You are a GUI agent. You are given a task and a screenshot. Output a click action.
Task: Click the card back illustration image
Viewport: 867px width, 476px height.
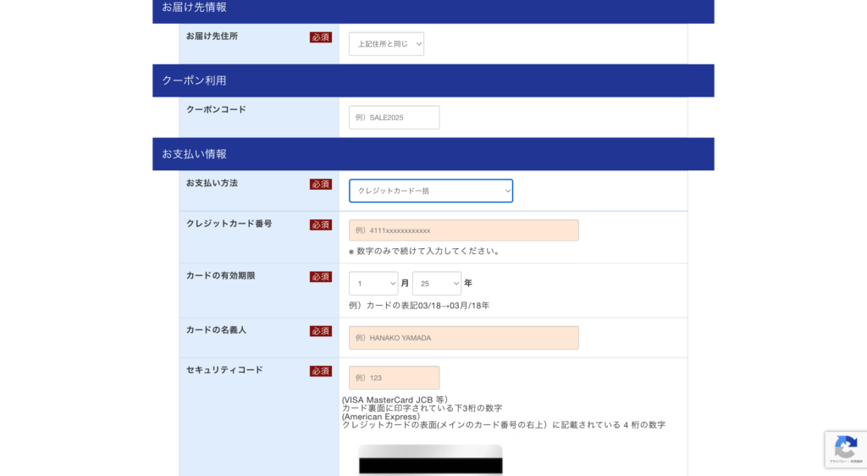[x=430, y=460]
